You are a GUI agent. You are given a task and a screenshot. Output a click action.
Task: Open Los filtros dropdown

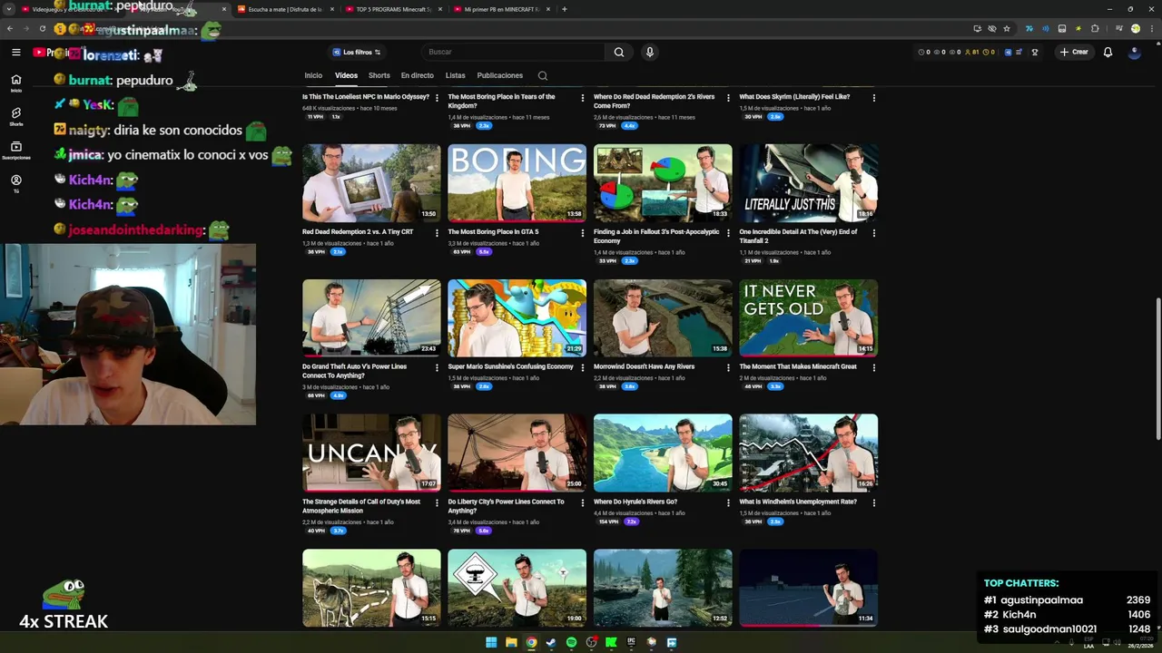(356, 53)
